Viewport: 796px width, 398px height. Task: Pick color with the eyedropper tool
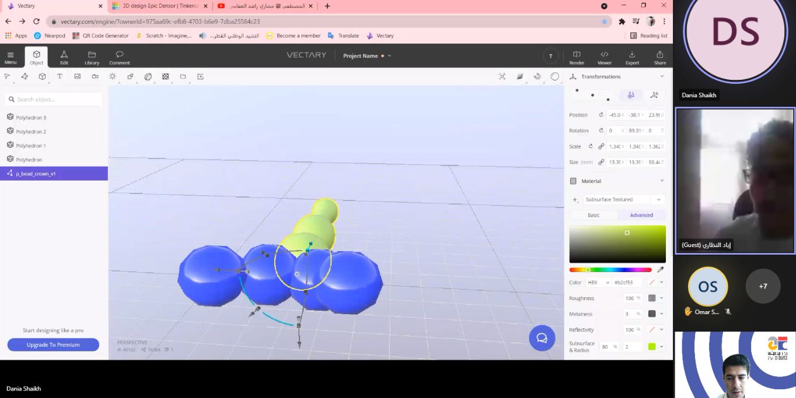(x=661, y=270)
